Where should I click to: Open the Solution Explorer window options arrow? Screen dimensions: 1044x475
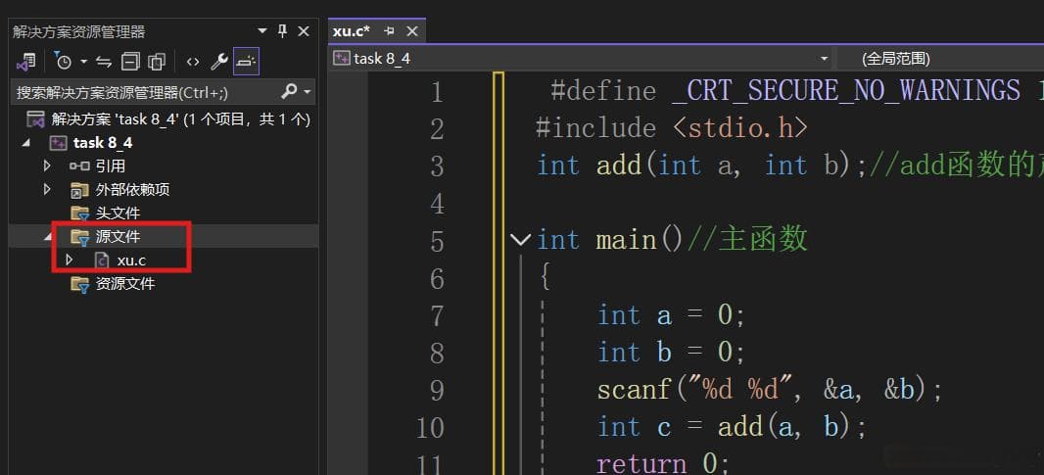(262, 31)
